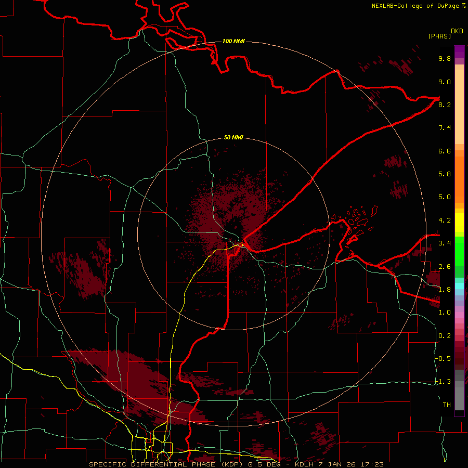
Task: Click the 1.8 scale value
Action: pyautogui.click(x=445, y=290)
